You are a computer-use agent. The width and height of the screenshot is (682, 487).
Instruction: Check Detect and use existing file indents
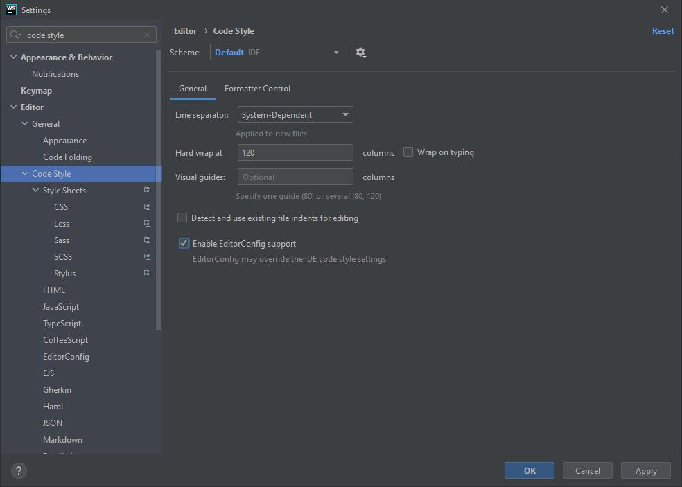pyautogui.click(x=182, y=218)
